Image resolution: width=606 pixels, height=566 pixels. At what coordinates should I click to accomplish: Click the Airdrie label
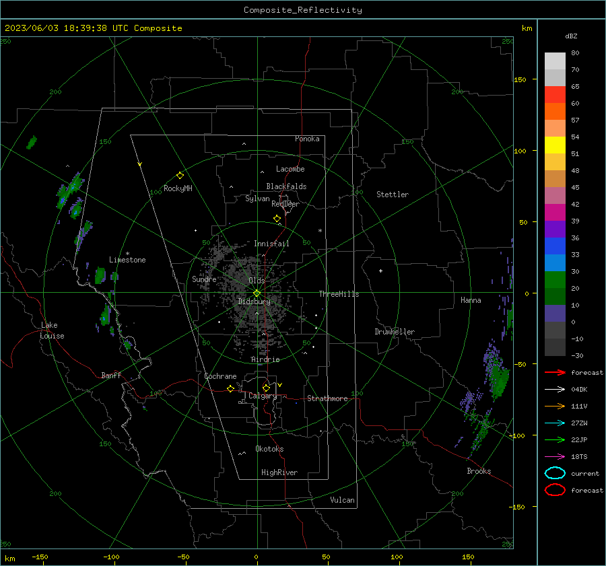pyautogui.click(x=265, y=359)
